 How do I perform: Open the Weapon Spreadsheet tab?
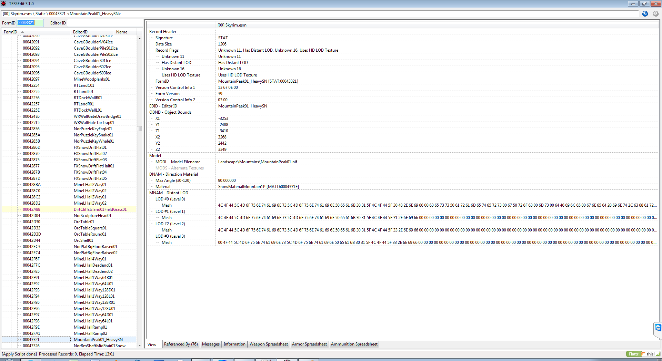click(x=269, y=344)
